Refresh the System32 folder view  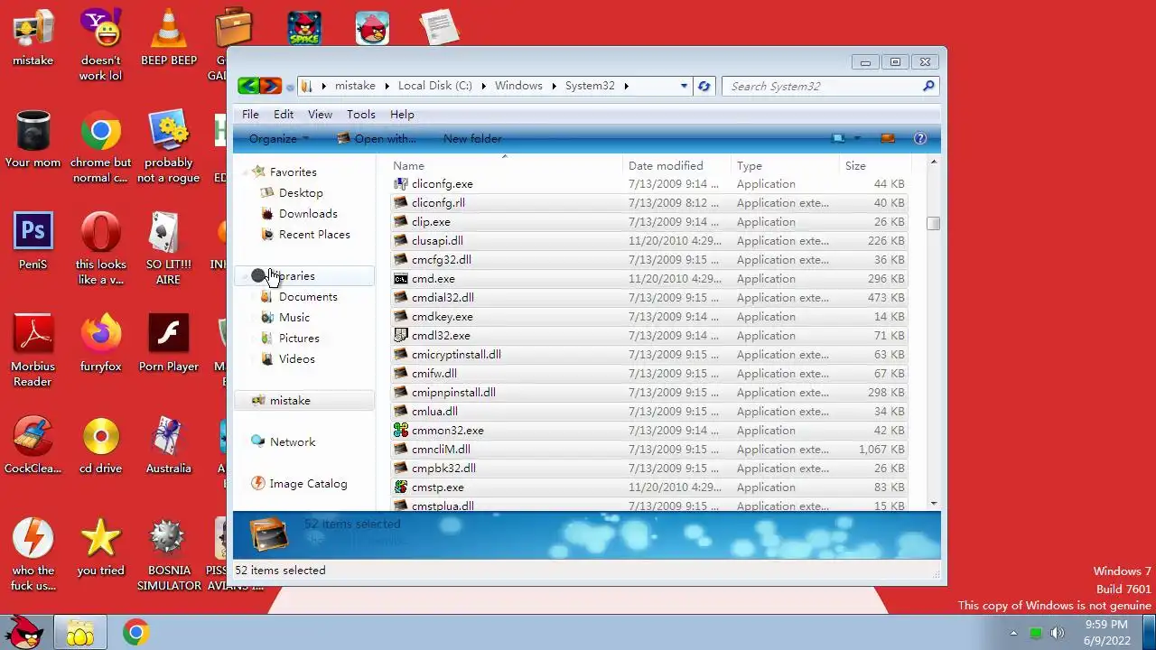[704, 86]
